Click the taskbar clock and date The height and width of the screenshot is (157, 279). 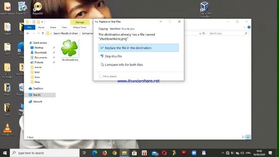tap(259, 153)
